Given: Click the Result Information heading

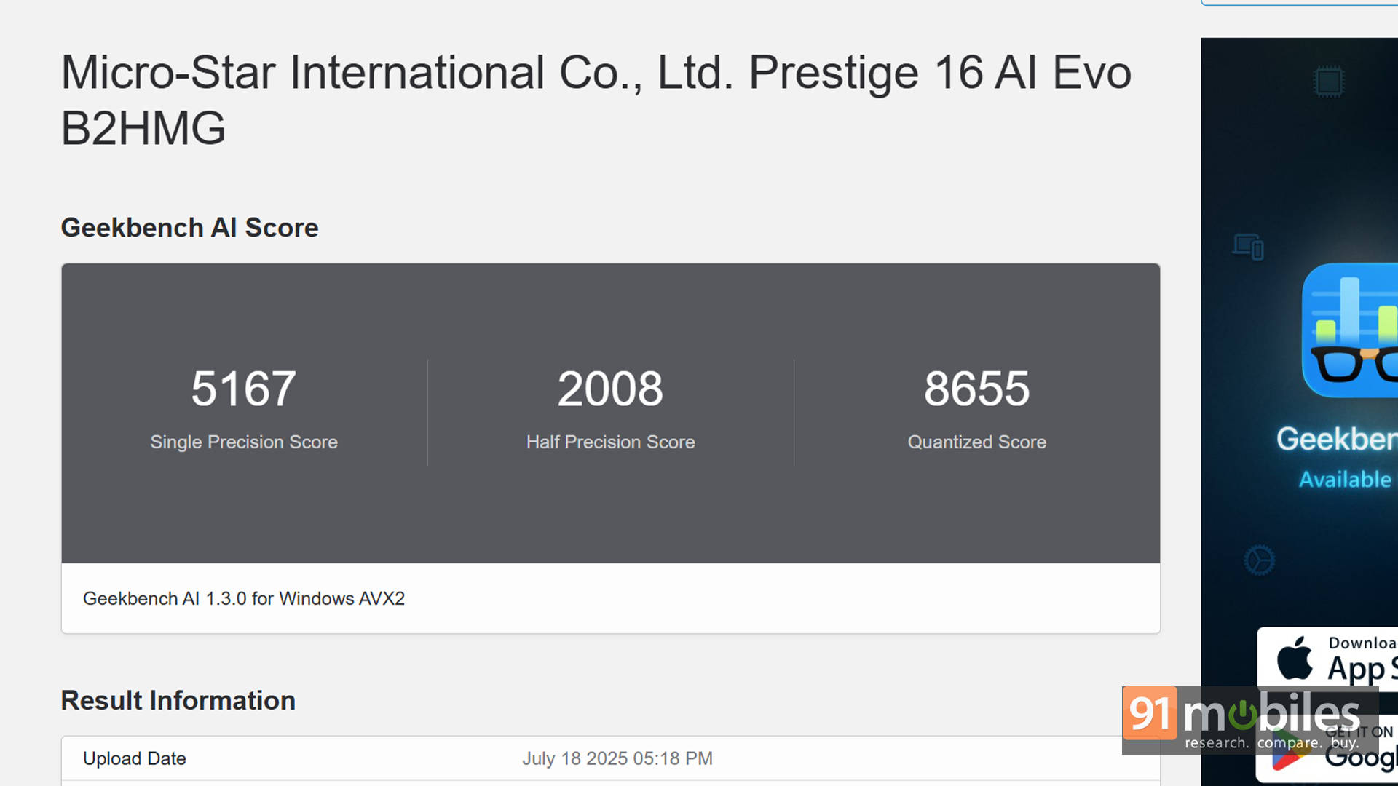Looking at the screenshot, I should 178,700.
